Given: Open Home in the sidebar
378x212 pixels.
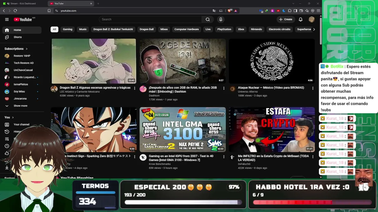Looking at the screenshot, I should point(22,30).
